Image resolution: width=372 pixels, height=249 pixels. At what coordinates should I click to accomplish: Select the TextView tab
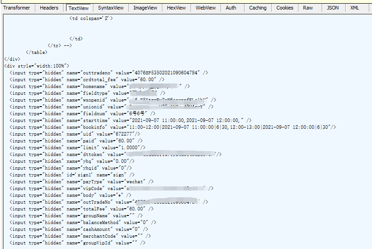click(78, 8)
